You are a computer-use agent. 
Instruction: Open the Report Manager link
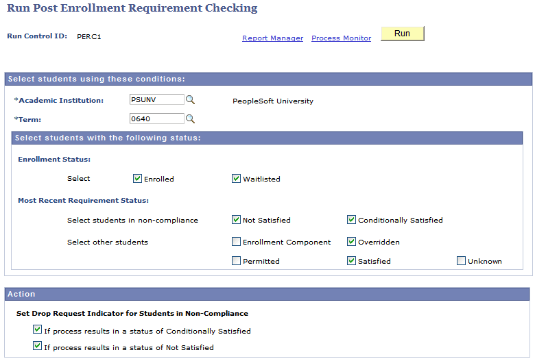pyautogui.click(x=272, y=38)
